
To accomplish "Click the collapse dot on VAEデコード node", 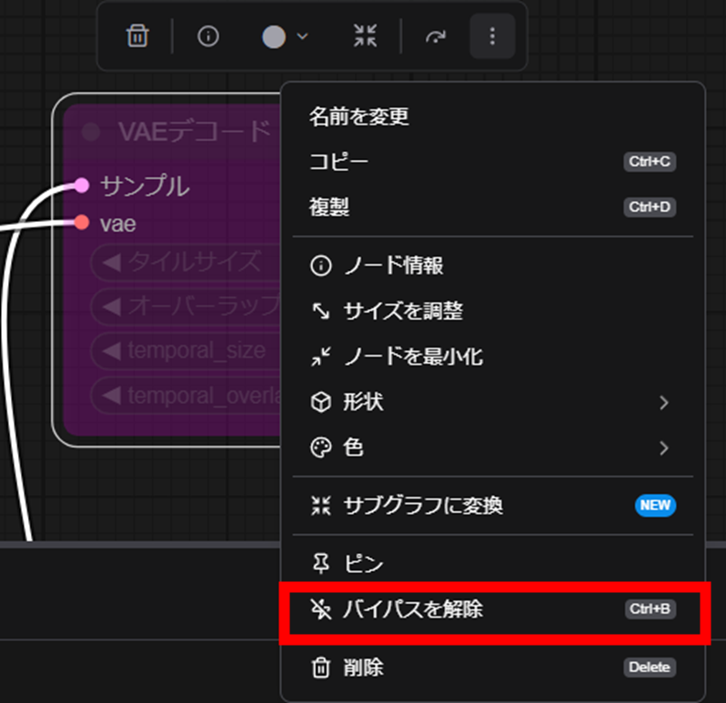I will click(x=91, y=132).
